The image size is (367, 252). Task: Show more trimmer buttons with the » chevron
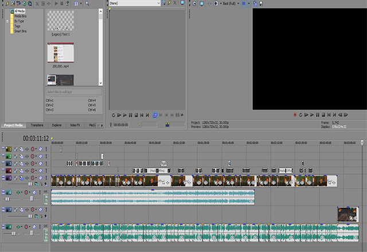(182, 115)
